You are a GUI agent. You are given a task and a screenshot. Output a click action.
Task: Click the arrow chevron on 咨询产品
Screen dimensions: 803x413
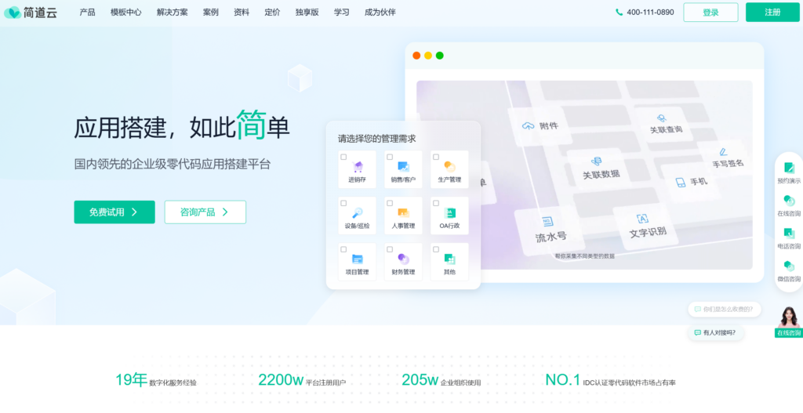click(225, 212)
